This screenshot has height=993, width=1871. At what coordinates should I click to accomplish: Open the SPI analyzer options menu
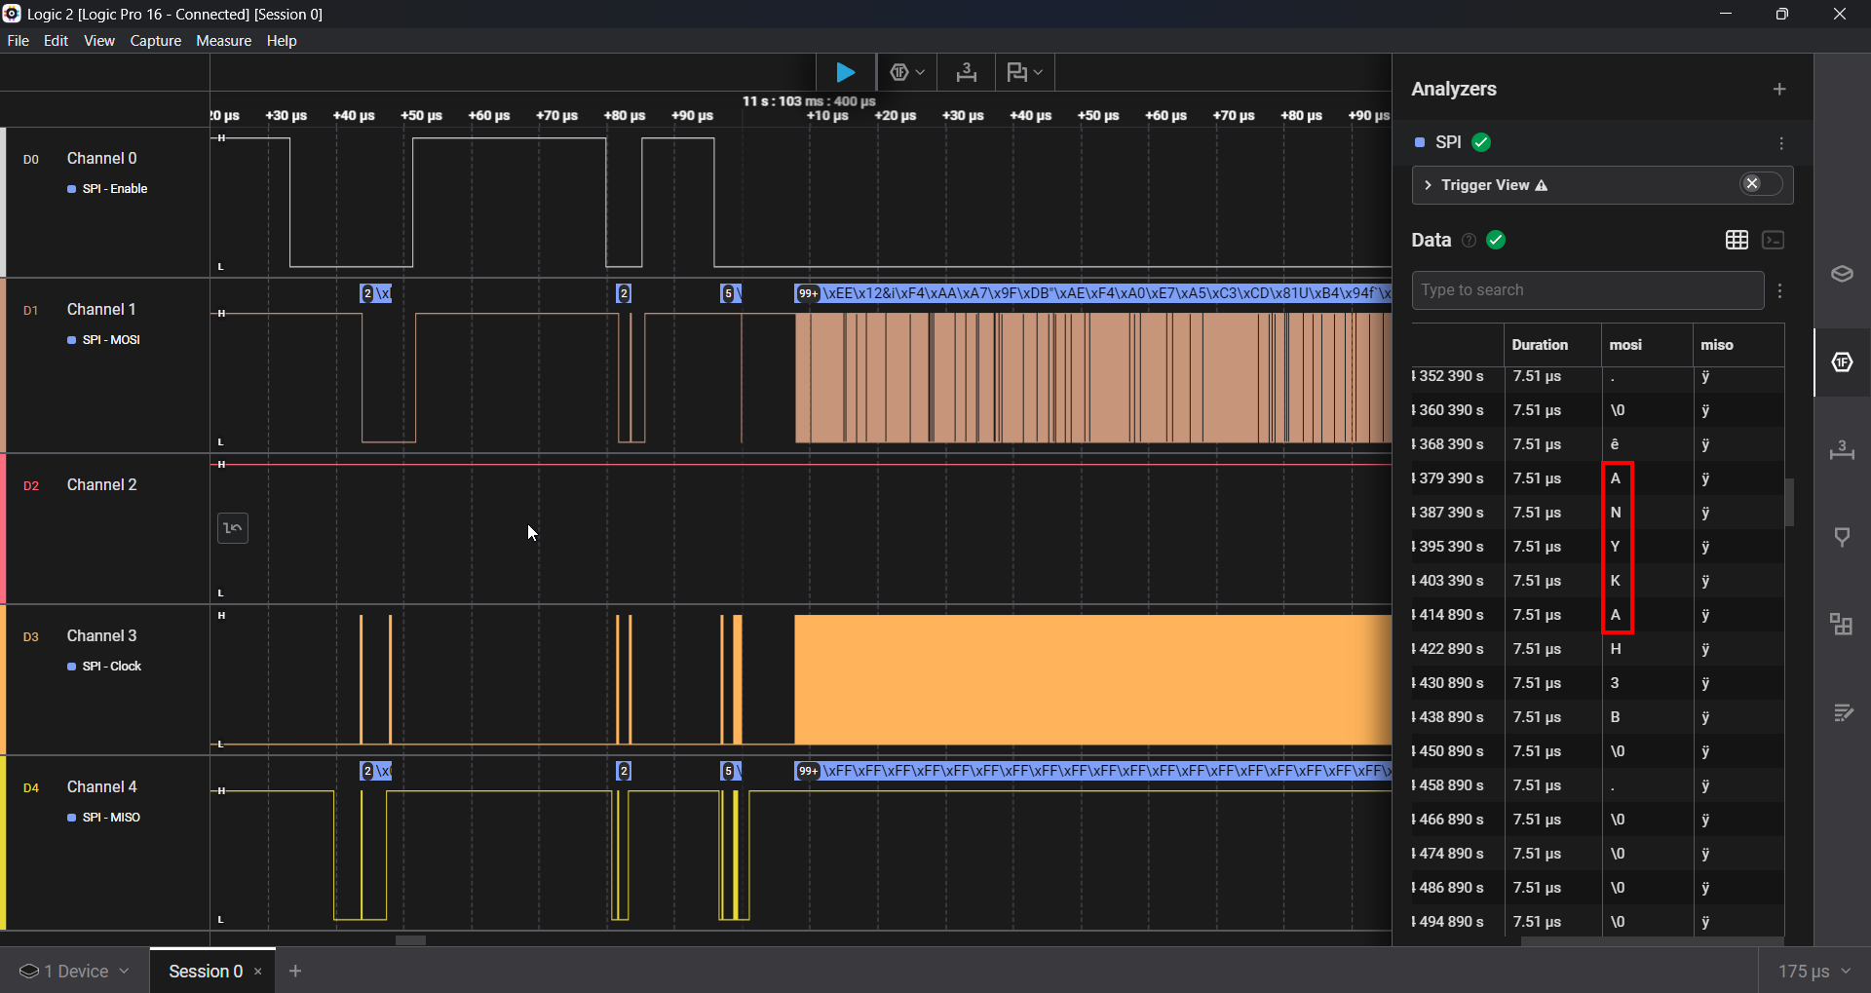point(1781,143)
